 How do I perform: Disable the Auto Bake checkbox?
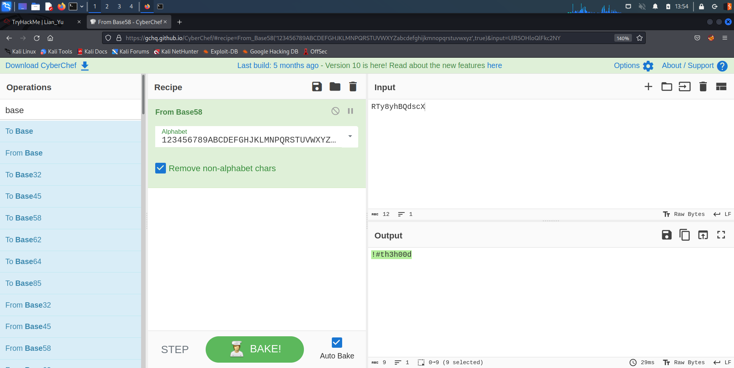pyautogui.click(x=336, y=342)
